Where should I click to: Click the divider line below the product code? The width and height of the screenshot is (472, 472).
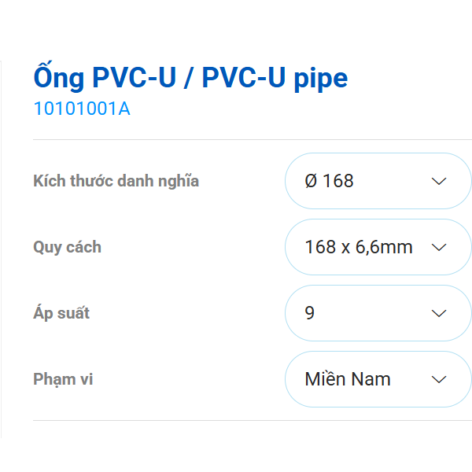pyautogui.click(x=252, y=140)
